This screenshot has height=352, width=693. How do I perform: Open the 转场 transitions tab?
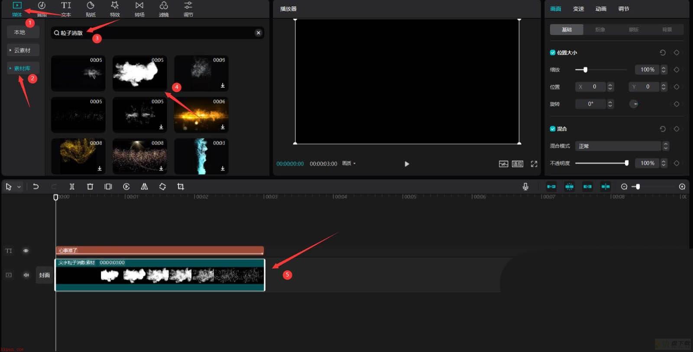pyautogui.click(x=139, y=9)
